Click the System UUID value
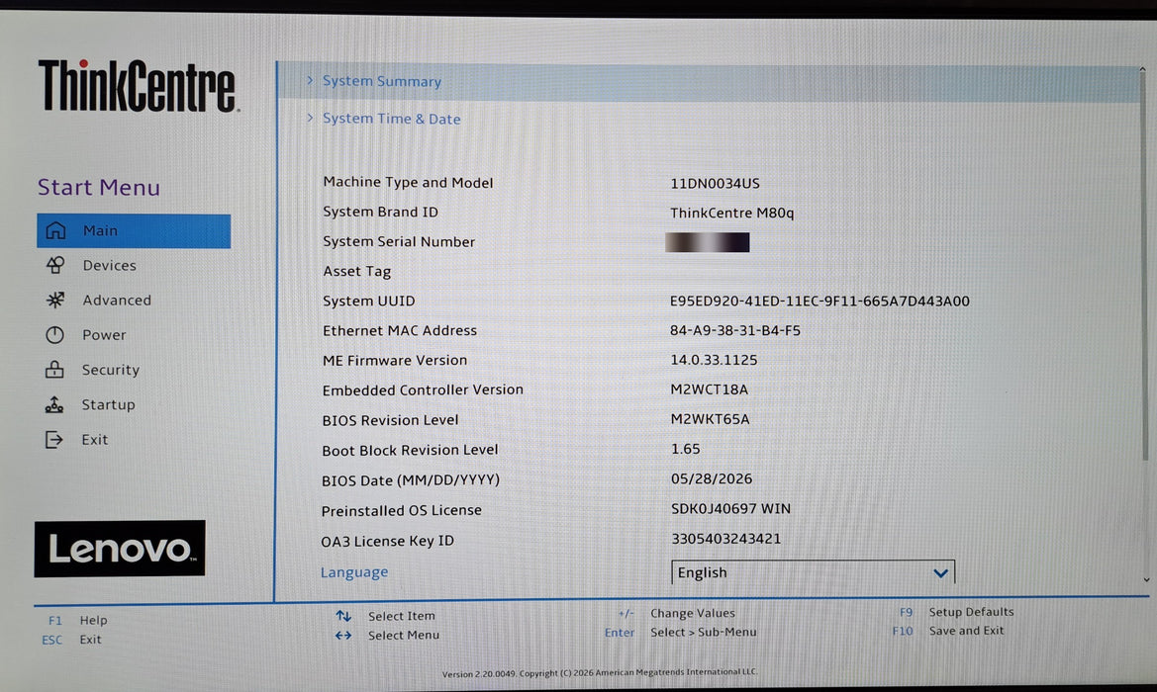The image size is (1157, 692). (x=820, y=301)
